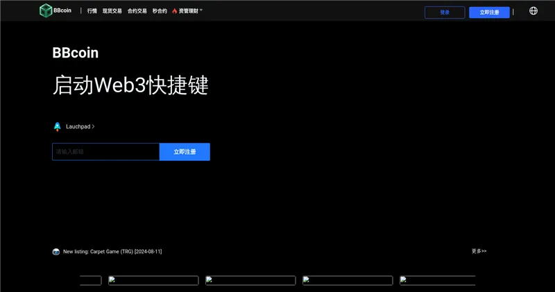The height and width of the screenshot is (292, 555).
Task: Click the rocket icon beside Lauchpad
Action: pos(57,127)
